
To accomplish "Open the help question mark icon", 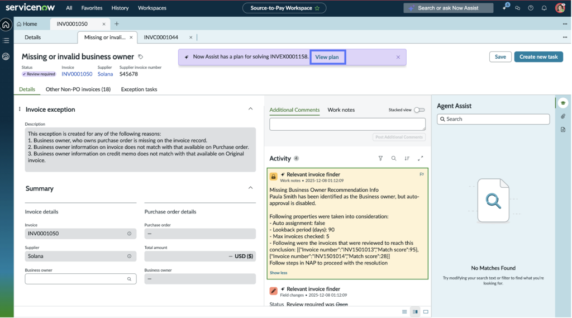I will 531,8.
